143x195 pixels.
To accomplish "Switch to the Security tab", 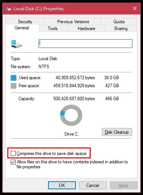I will 25,22.
